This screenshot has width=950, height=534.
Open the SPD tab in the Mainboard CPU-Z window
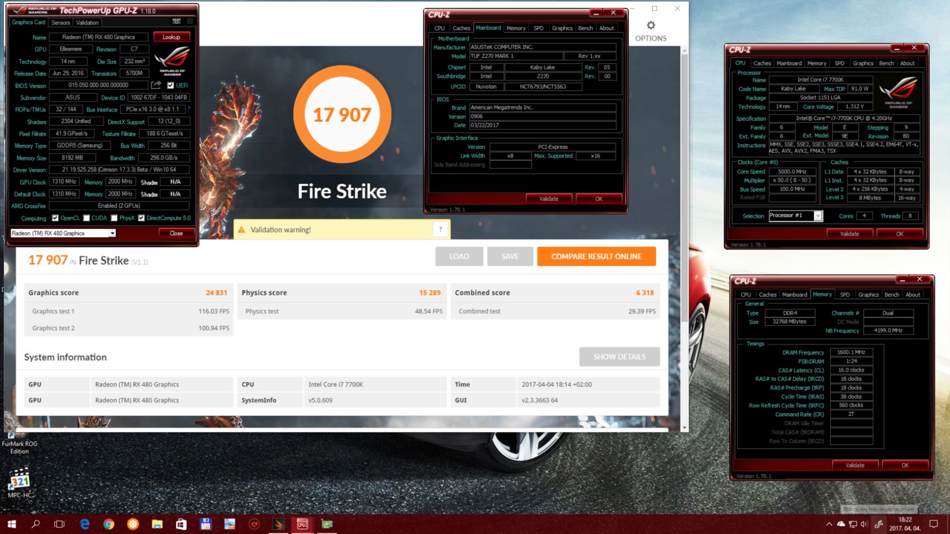538,28
